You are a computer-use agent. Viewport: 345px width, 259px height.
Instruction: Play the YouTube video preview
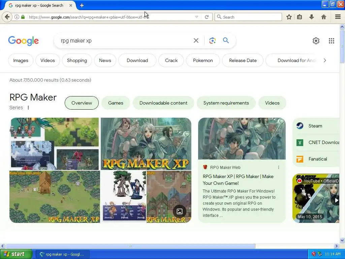tap(336, 200)
